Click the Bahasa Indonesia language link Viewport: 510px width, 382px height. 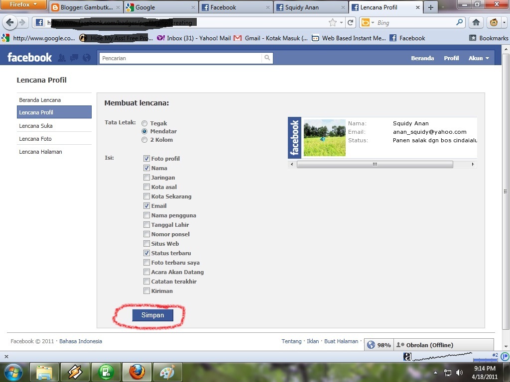[x=81, y=341]
